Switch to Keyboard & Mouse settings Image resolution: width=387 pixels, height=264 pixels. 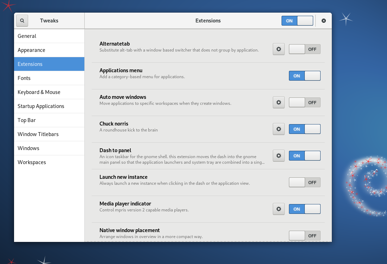49,92
